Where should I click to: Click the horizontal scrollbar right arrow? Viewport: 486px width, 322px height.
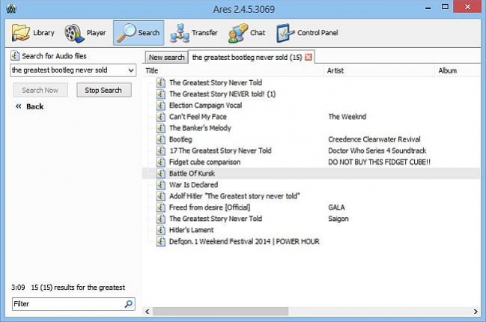pyautogui.click(x=476, y=312)
